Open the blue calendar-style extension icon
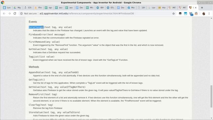 coord(185,13)
